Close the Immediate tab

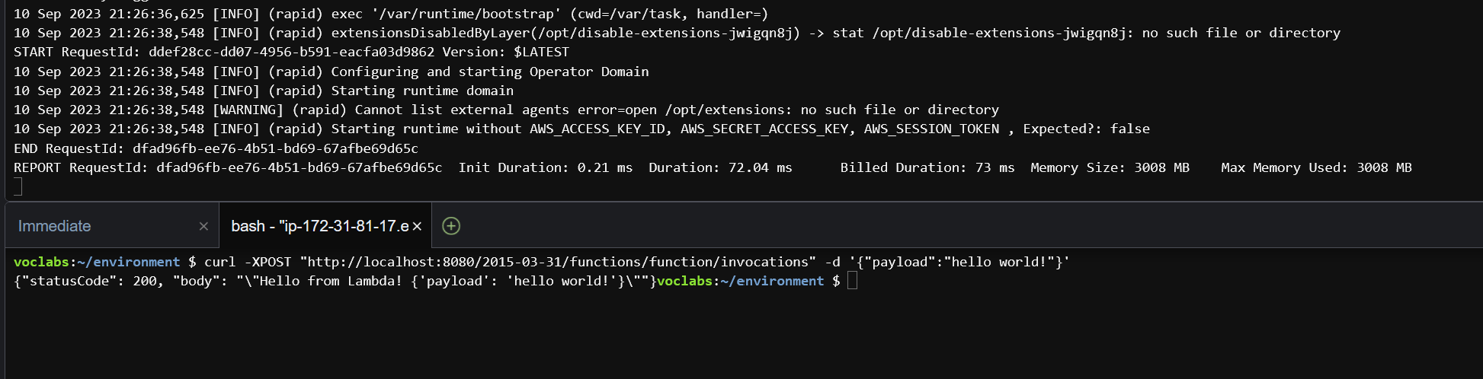(x=203, y=226)
